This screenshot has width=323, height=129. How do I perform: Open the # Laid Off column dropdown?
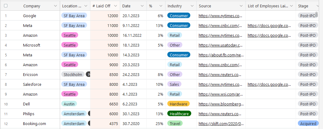coord(115,6)
